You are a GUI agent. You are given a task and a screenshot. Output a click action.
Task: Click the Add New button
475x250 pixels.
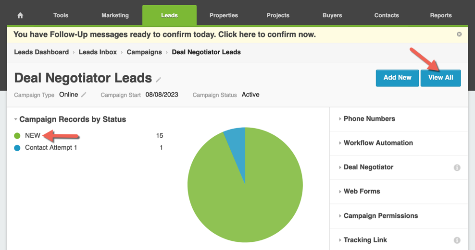tap(397, 78)
